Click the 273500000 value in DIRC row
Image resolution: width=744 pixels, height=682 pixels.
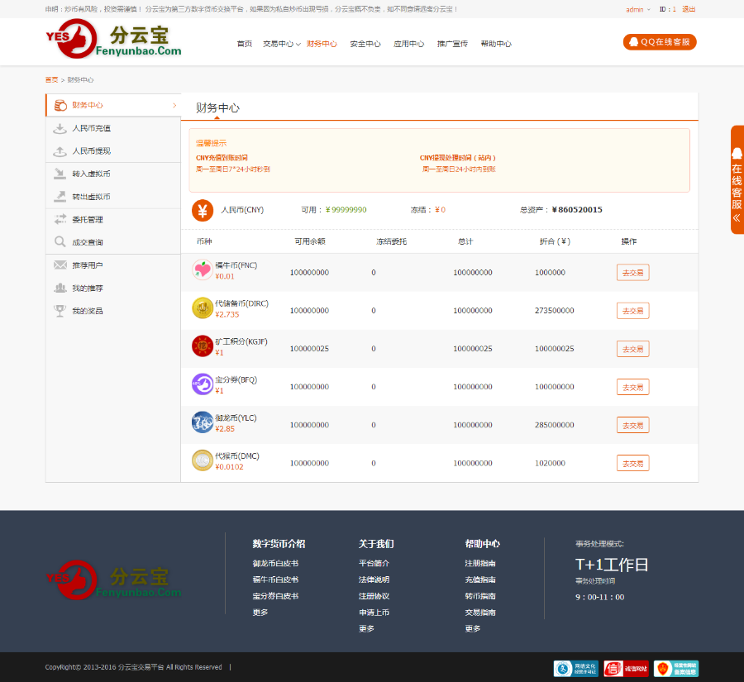(554, 310)
